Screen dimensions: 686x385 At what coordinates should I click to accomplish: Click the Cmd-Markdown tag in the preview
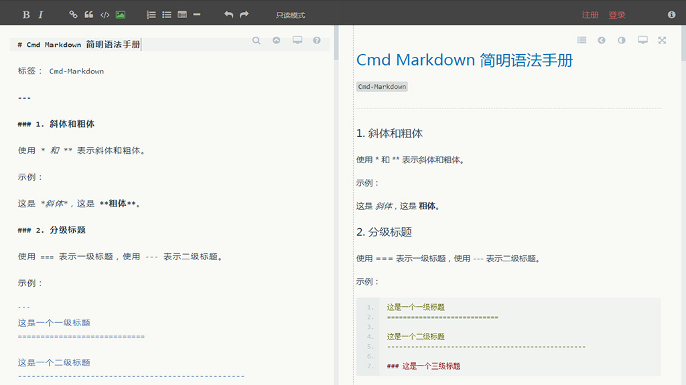click(x=382, y=86)
